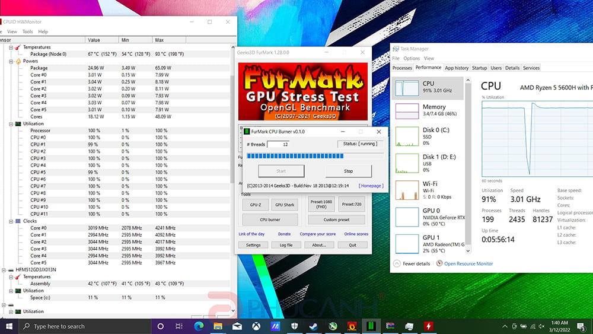Switch to the Details tab in Task Manager

tap(512, 68)
